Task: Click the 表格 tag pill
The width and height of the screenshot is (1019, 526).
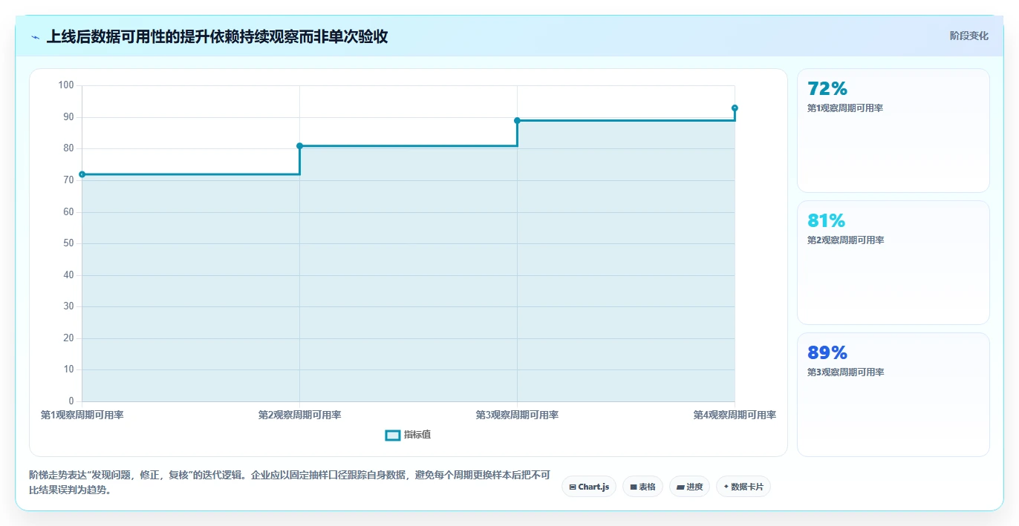Action: coord(642,487)
